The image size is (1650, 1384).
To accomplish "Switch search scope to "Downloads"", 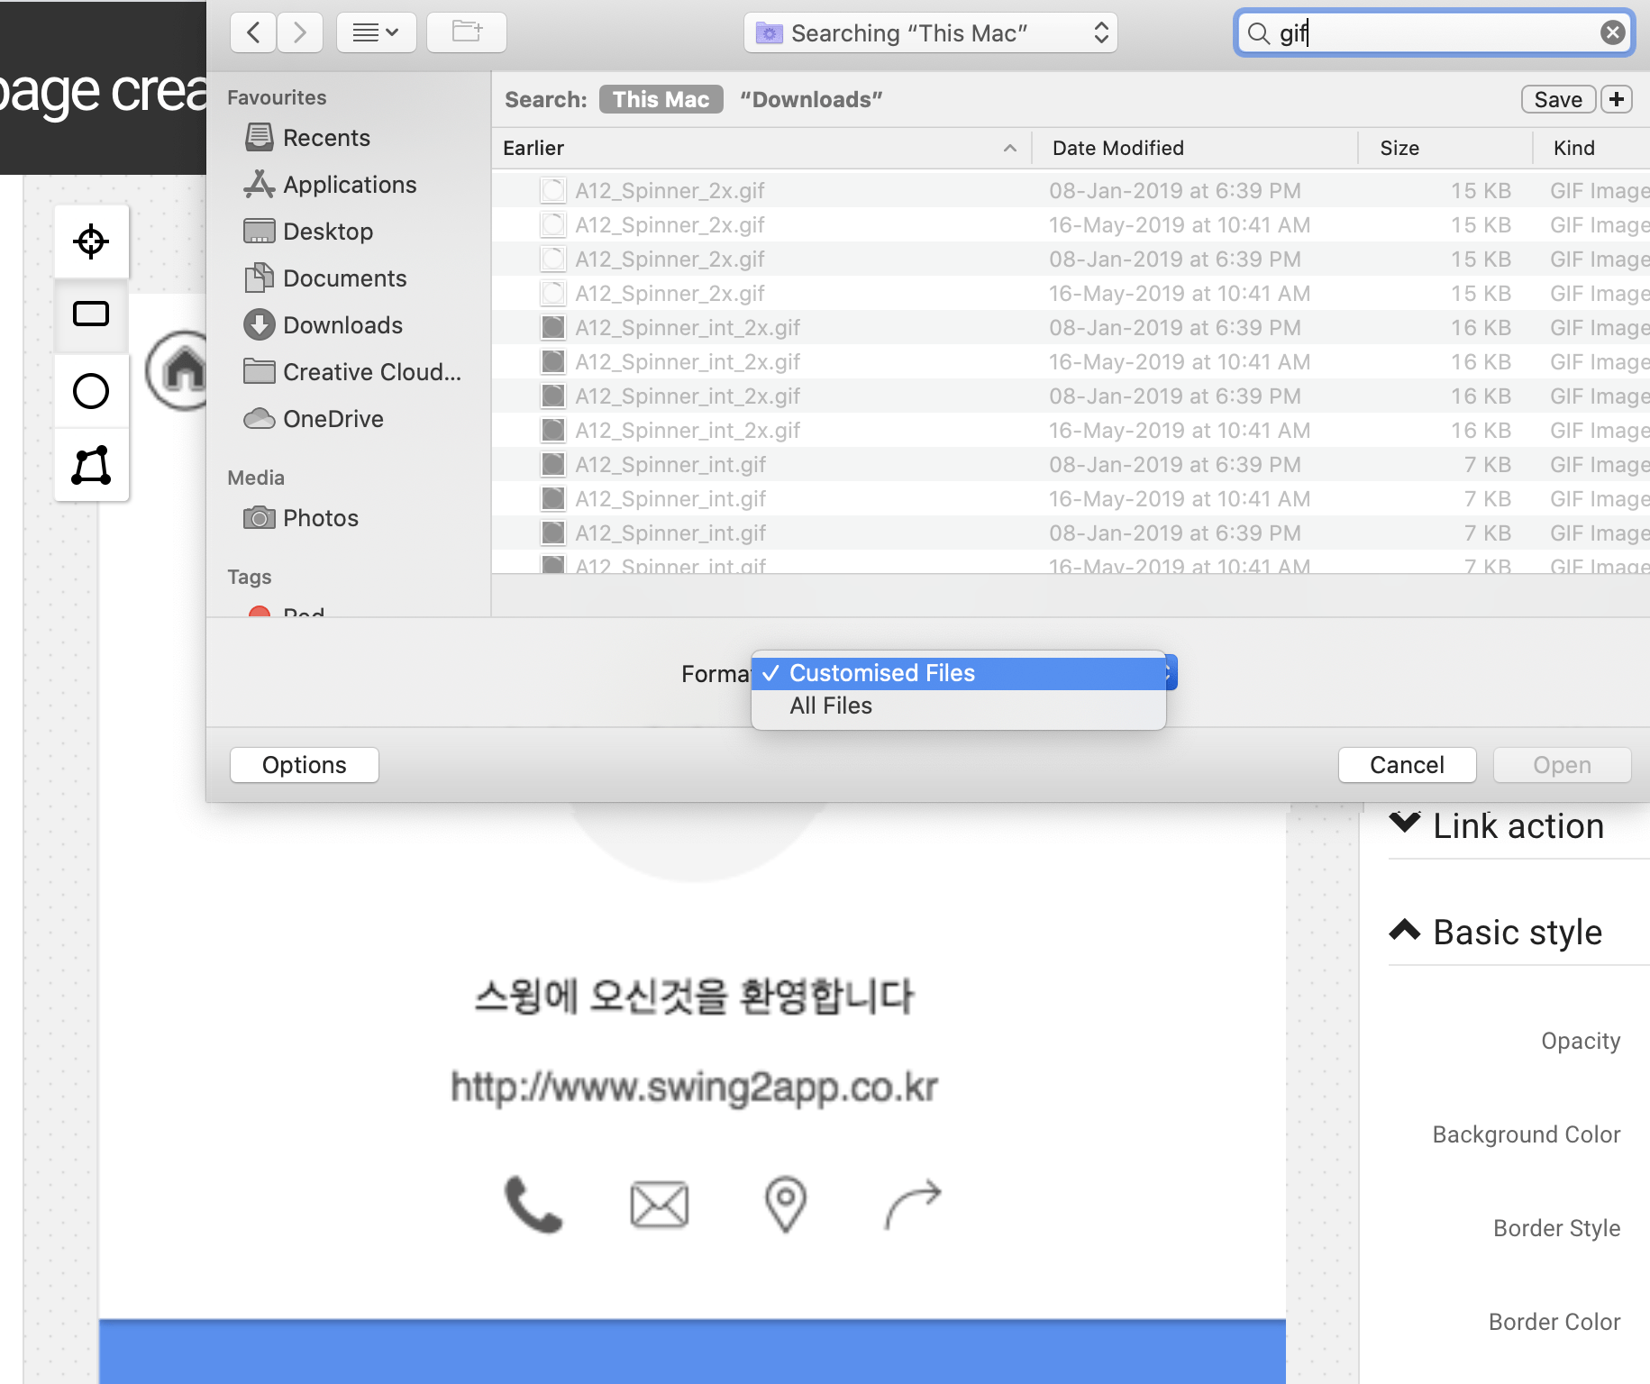I will click(x=810, y=99).
